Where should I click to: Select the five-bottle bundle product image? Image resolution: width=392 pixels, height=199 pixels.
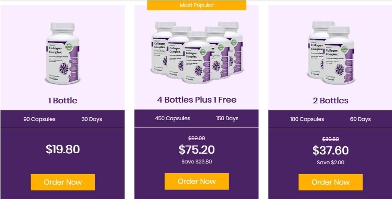click(x=197, y=52)
